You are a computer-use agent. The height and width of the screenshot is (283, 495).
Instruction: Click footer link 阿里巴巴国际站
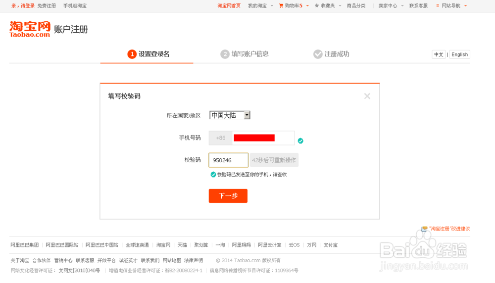pos(62,245)
